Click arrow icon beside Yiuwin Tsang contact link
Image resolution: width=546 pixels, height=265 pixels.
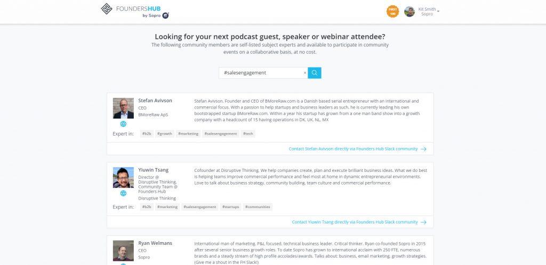tap(423, 222)
